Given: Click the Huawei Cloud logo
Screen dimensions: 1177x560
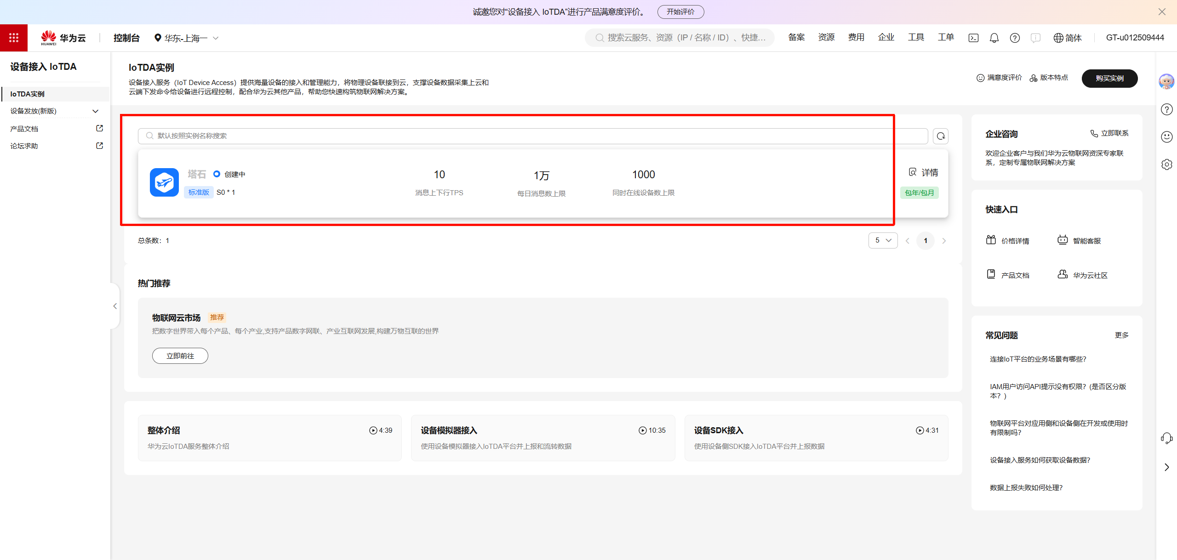Looking at the screenshot, I should click(63, 38).
